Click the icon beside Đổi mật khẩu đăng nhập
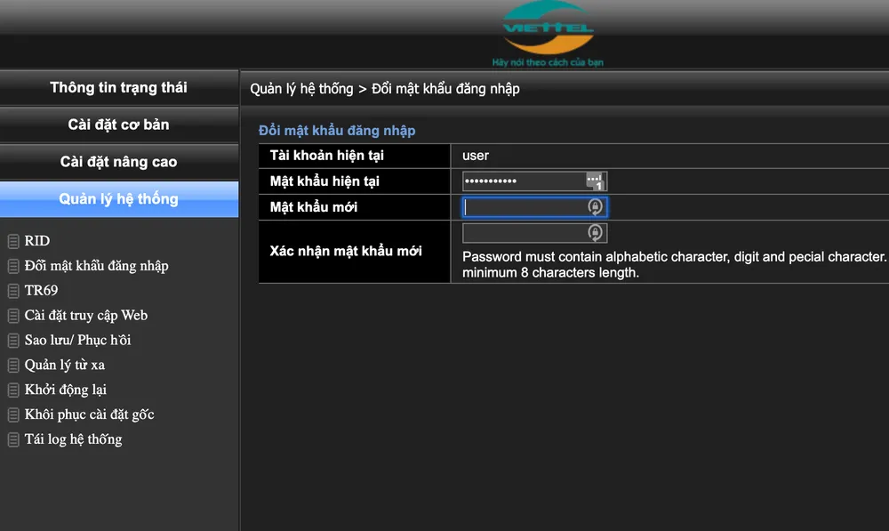Screen dimensions: 889x531 tap(12, 265)
